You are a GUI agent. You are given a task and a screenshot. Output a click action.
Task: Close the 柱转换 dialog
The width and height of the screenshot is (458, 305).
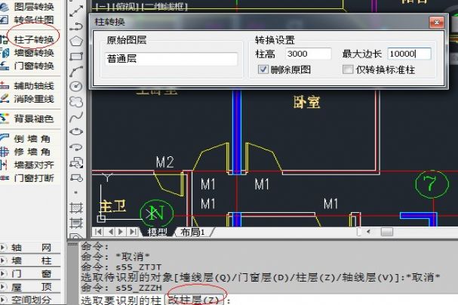click(436, 22)
